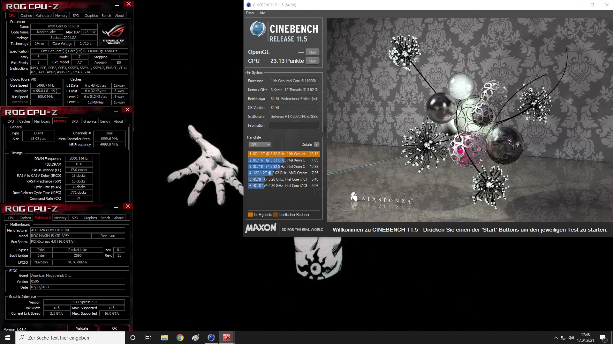This screenshot has height=344, width=613.
Task: Click the Core Speed value 5498.7 MHz
Action: click(x=45, y=85)
